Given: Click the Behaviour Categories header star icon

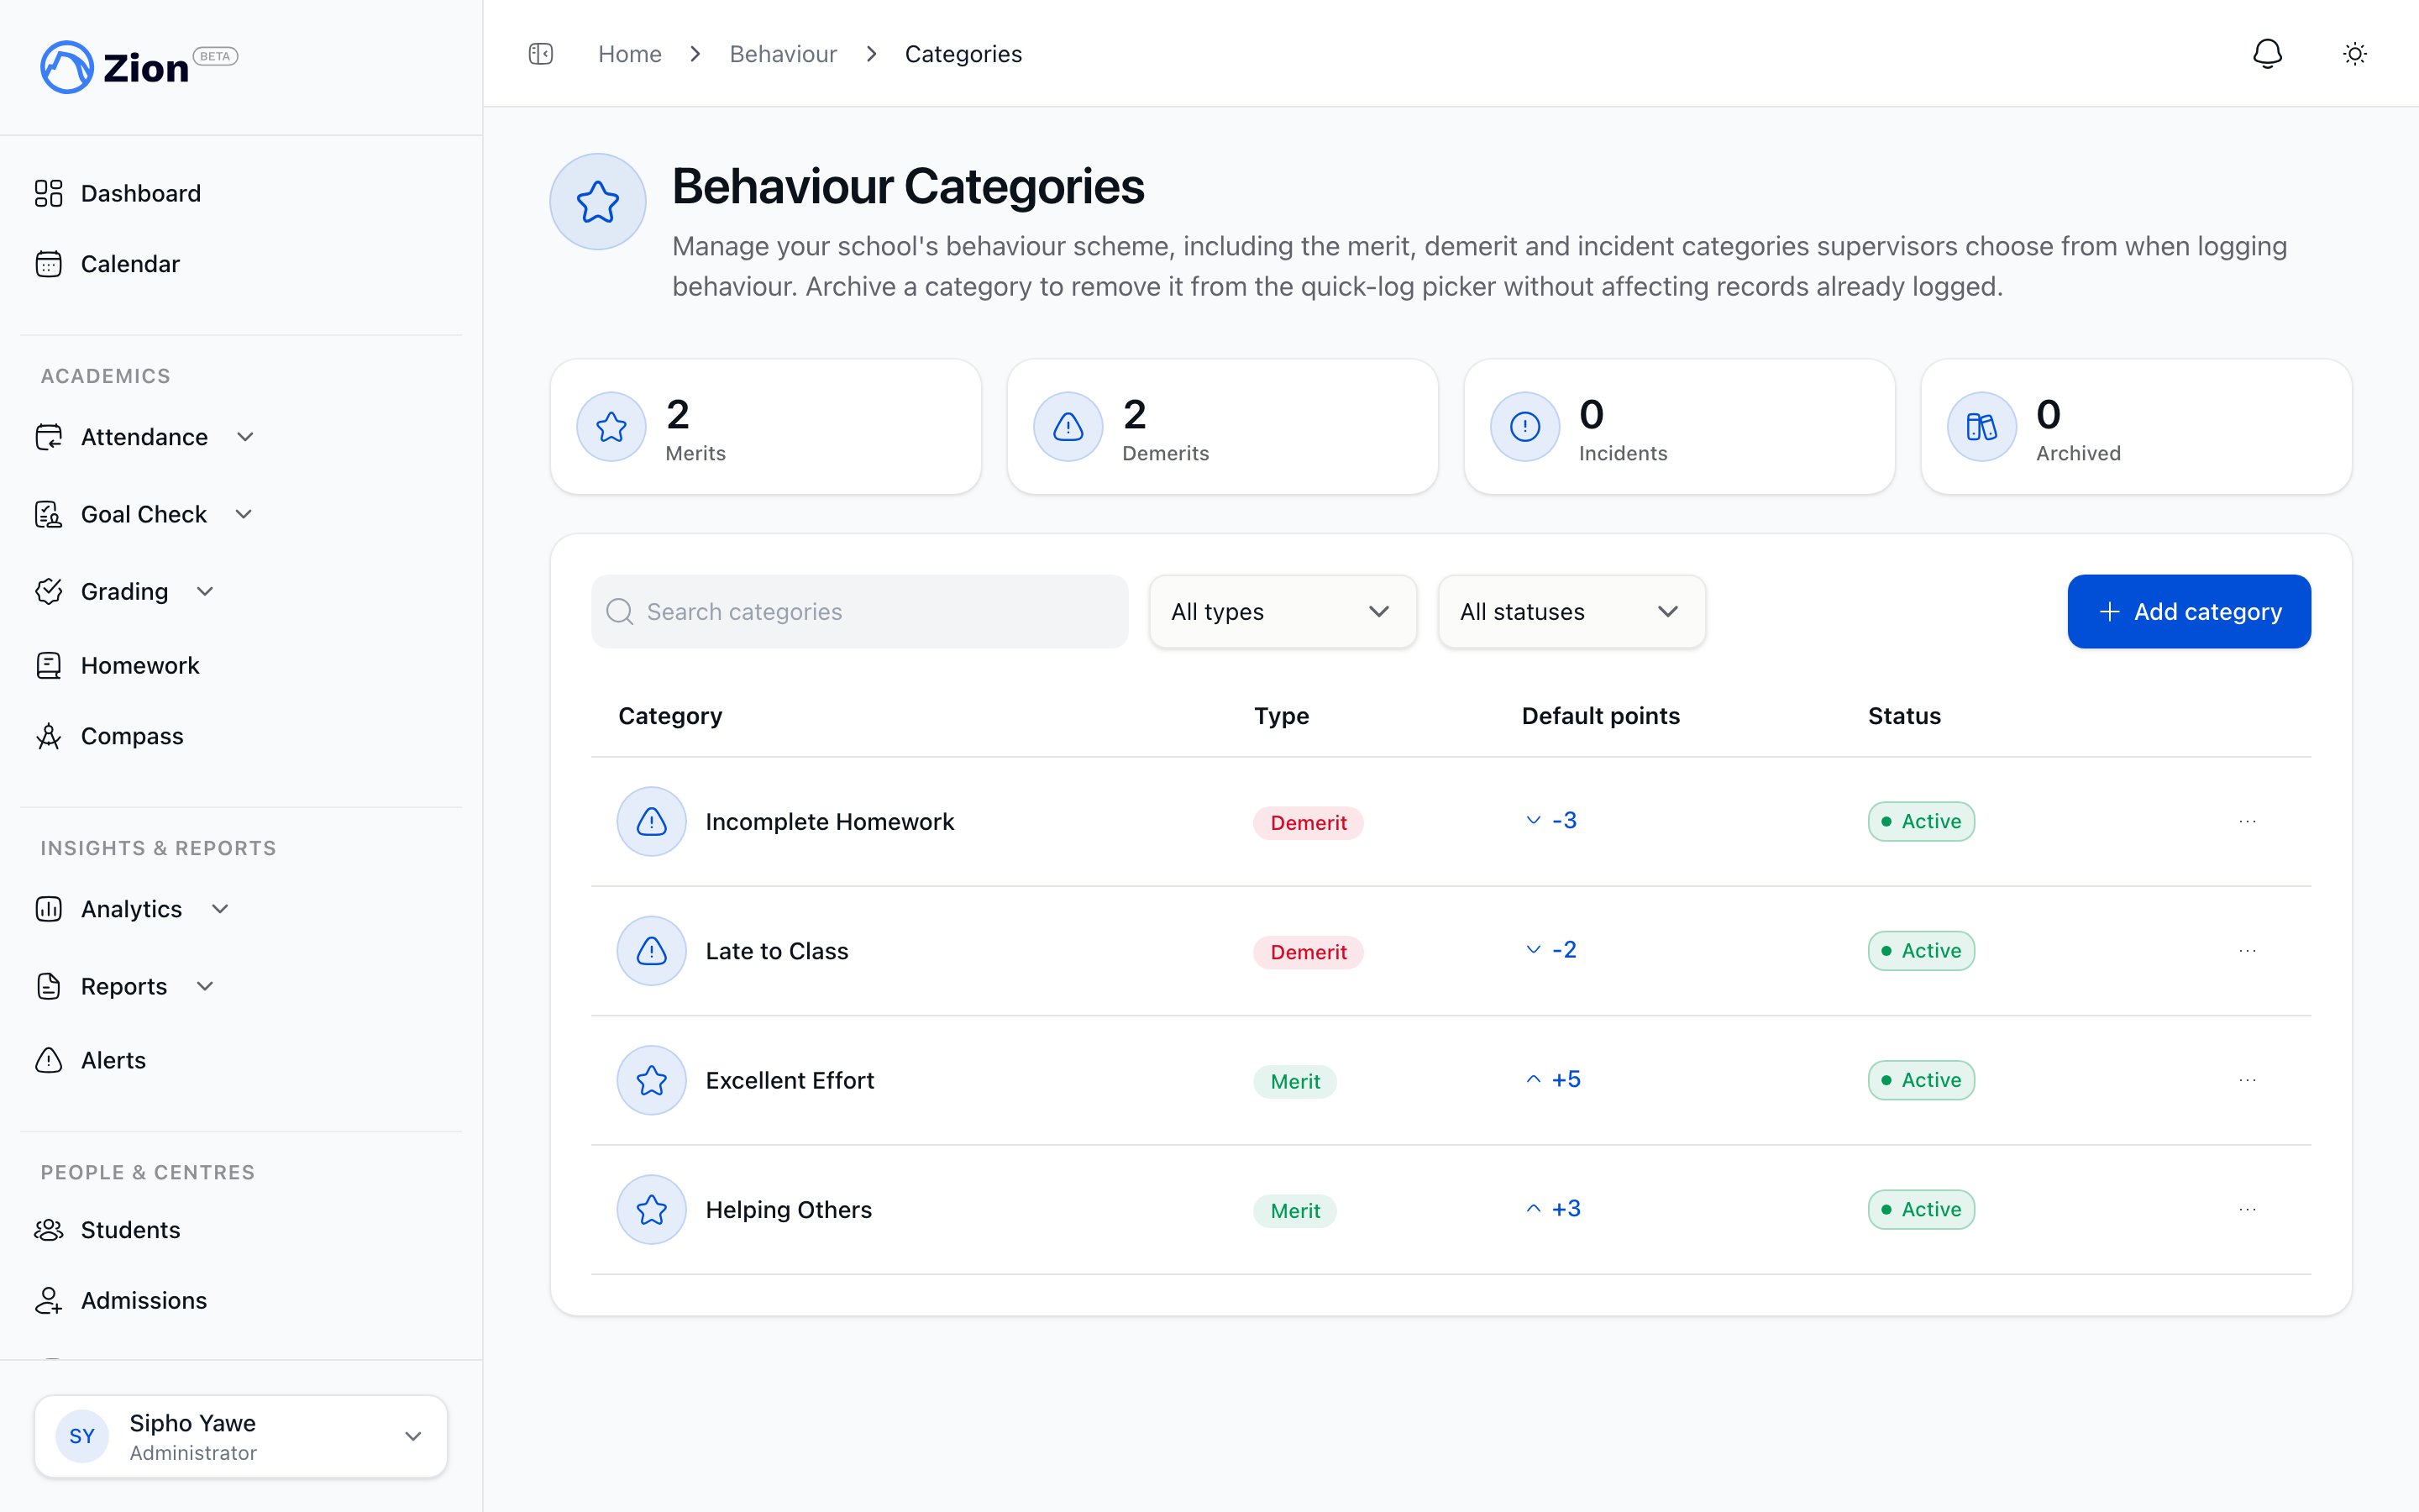Looking at the screenshot, I should [598, 202].
